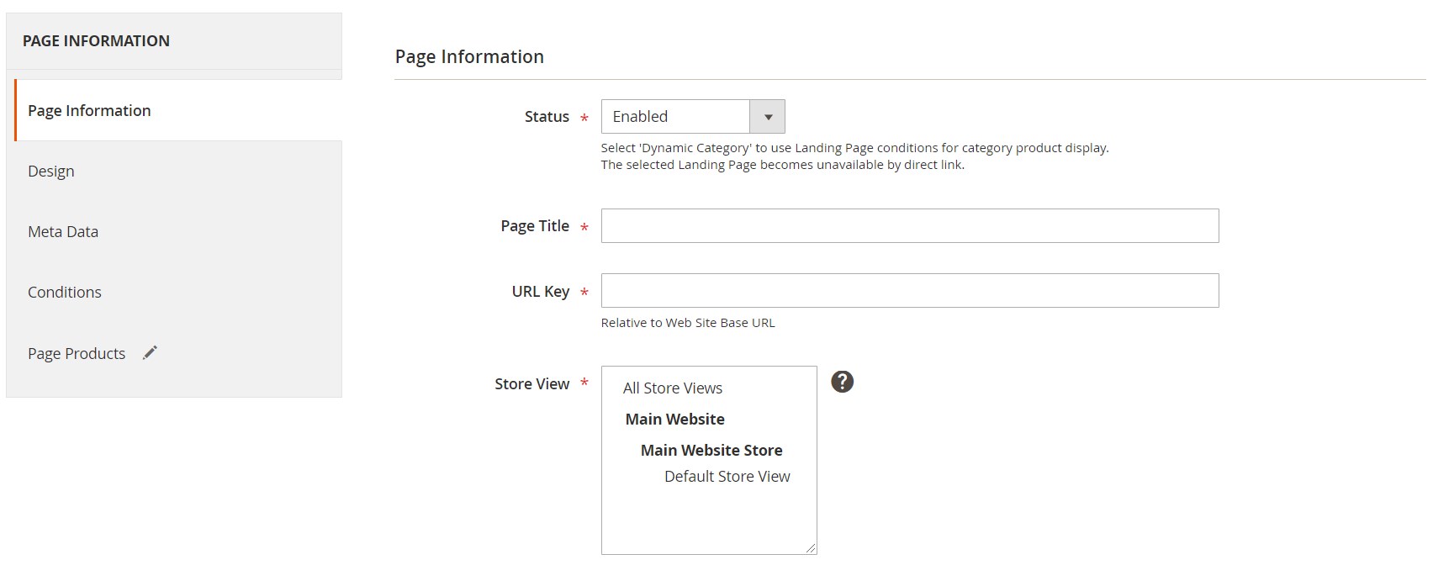Click the Page Information section heading
Image resolution: width=1433 pixels, height=565 pixels.
pos(469,56)
